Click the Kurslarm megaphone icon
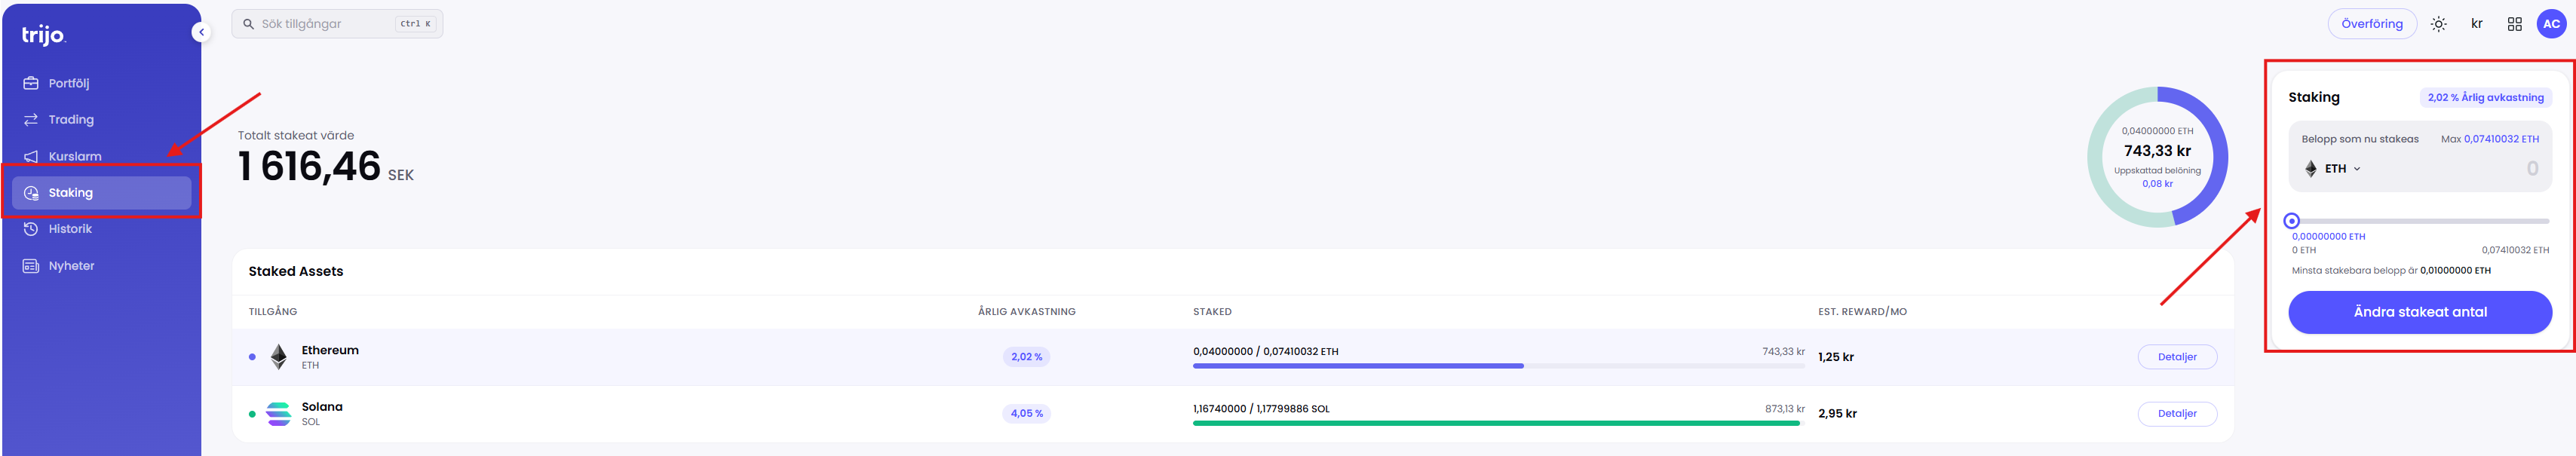Screen dimensions: 2576x456 pyautogui.click(x=31, y=156)
